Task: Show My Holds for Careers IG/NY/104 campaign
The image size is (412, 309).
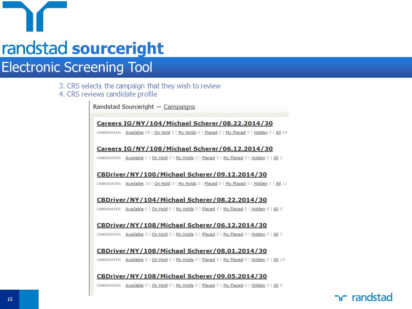Action: [x=187, y=133]
